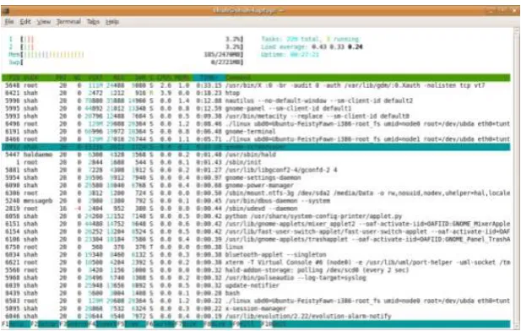Click the Uptime line
This screenshot has height=331, width=521.
pos(290,55)
